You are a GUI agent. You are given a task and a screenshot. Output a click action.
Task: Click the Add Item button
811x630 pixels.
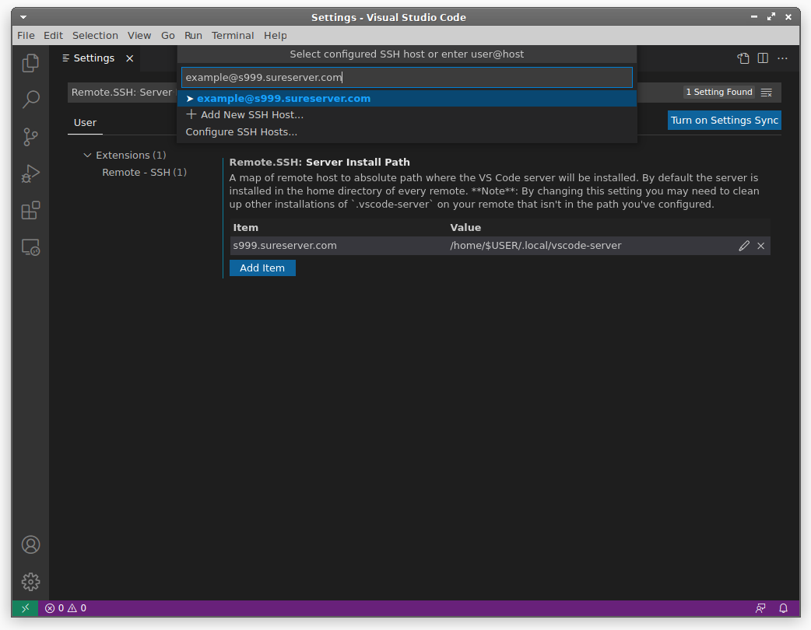(262, 268)
